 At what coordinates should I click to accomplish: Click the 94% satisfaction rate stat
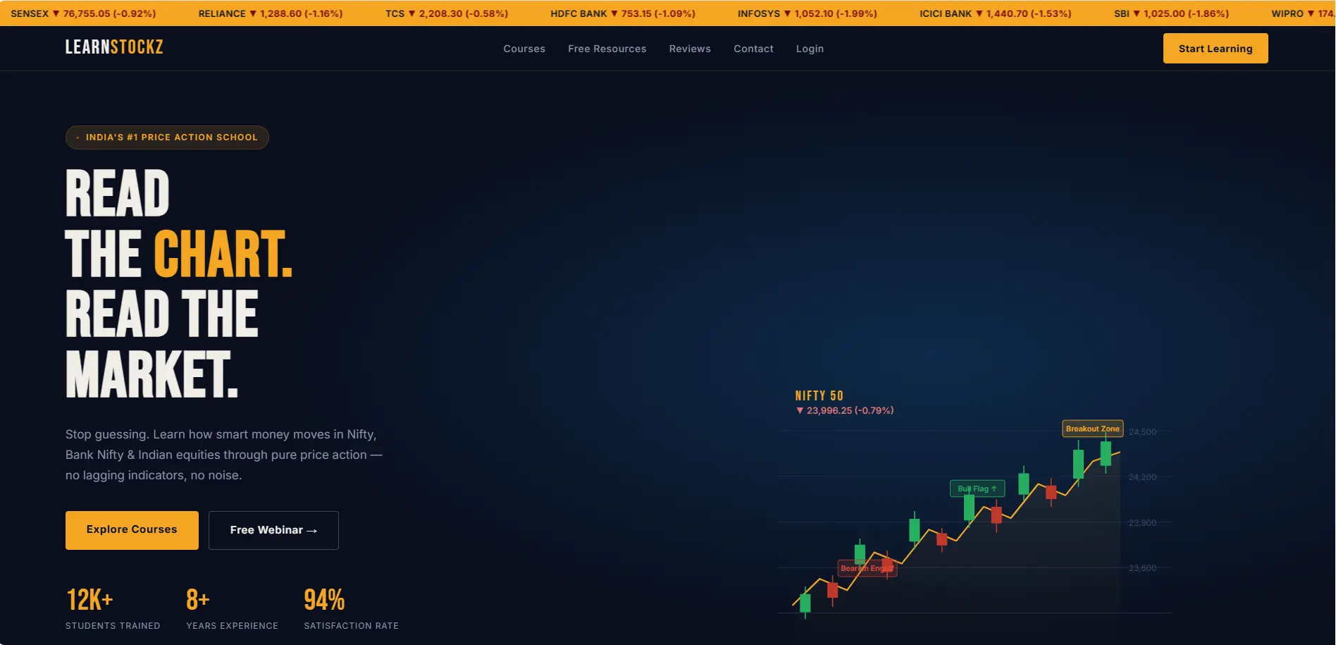[x=351, y=609]
